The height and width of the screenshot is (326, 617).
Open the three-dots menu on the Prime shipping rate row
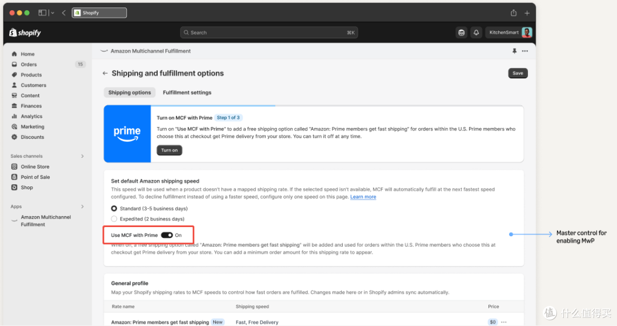click(504, 322)
